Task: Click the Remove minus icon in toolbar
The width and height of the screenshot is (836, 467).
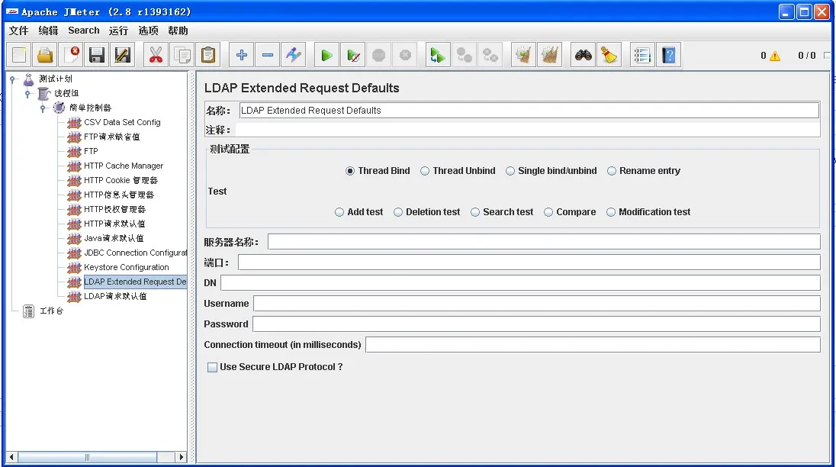Action: (x=268, y=55)
